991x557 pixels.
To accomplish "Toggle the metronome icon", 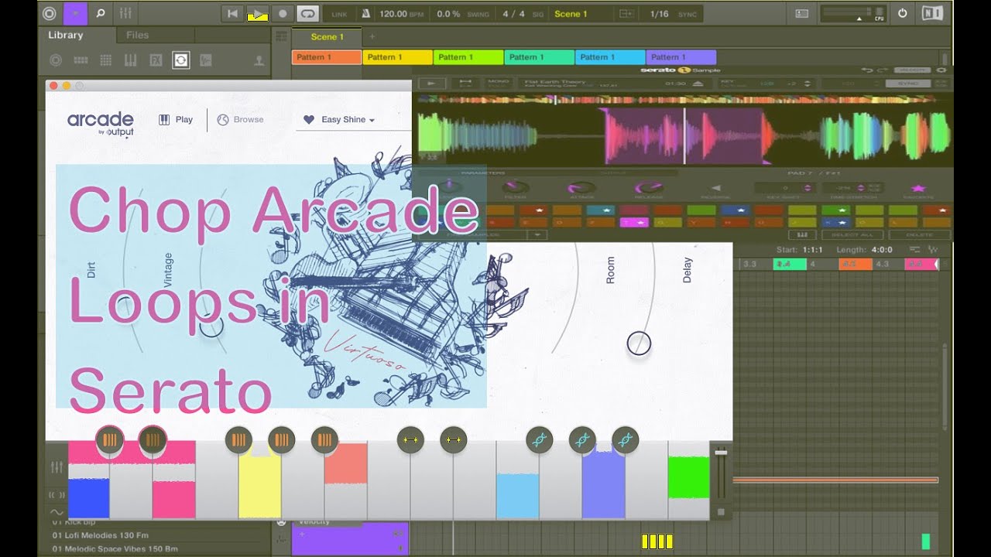I will [365, 13].
